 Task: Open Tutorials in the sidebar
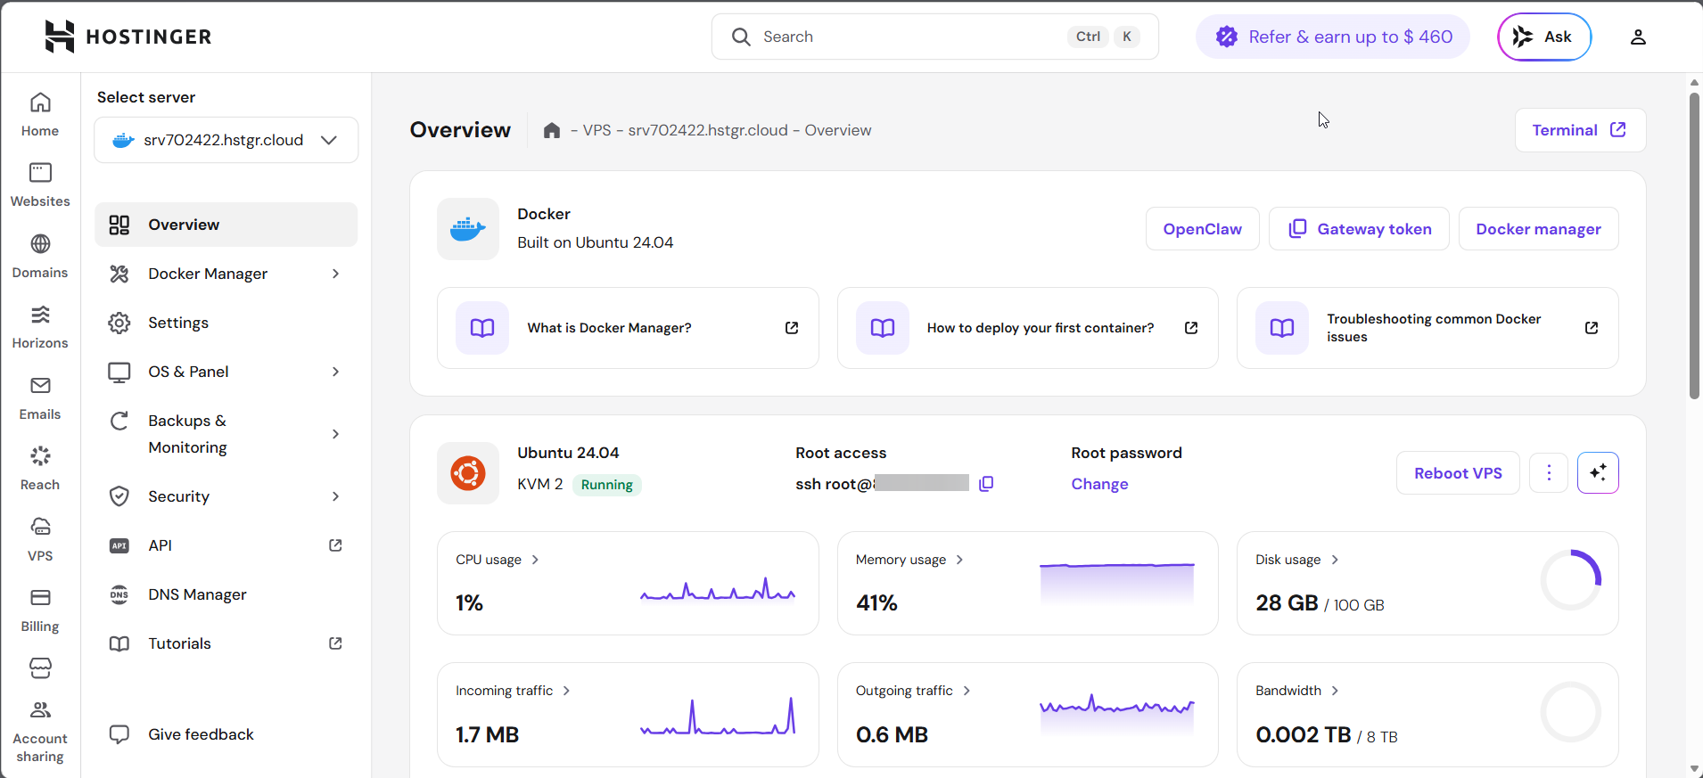point(226,643)
